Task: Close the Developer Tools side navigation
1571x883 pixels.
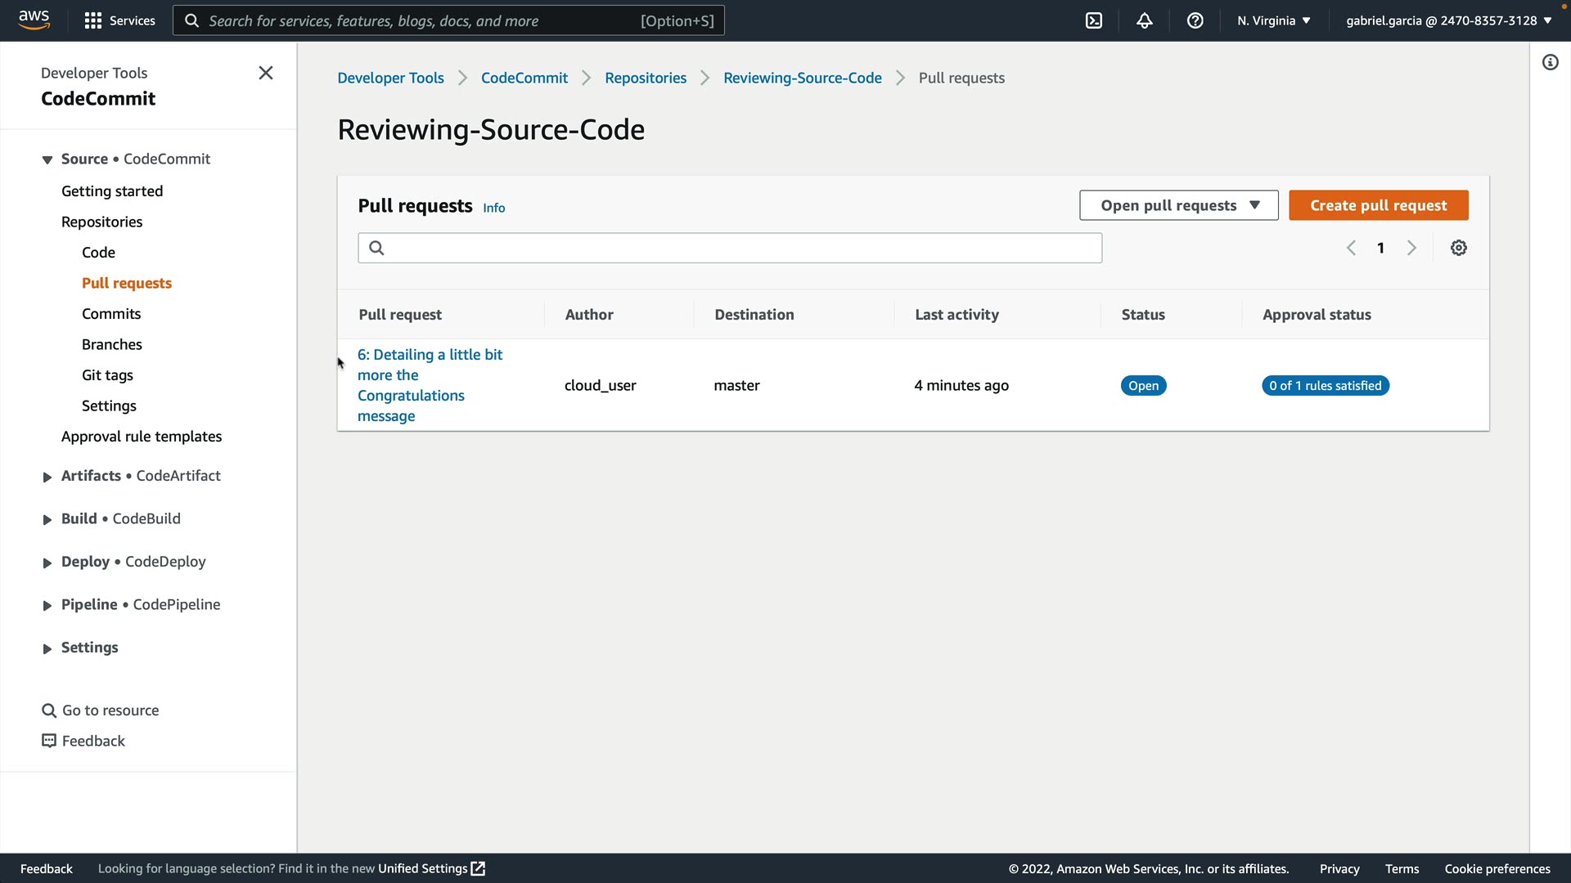Action: pos(266,73)
